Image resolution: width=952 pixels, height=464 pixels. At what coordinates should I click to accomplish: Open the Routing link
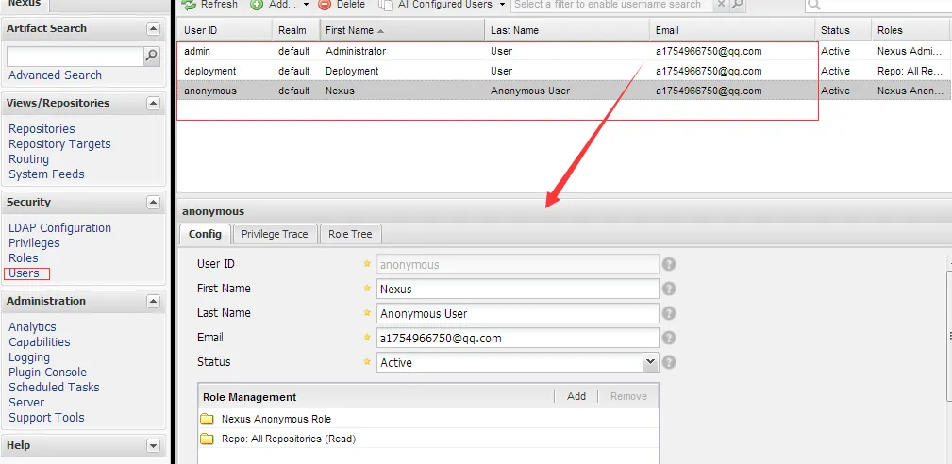[28, 159]
